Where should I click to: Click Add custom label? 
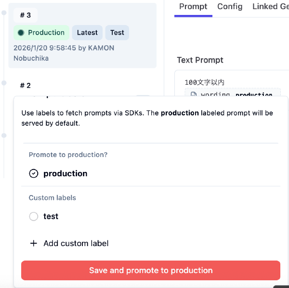[x=76, y=243]
